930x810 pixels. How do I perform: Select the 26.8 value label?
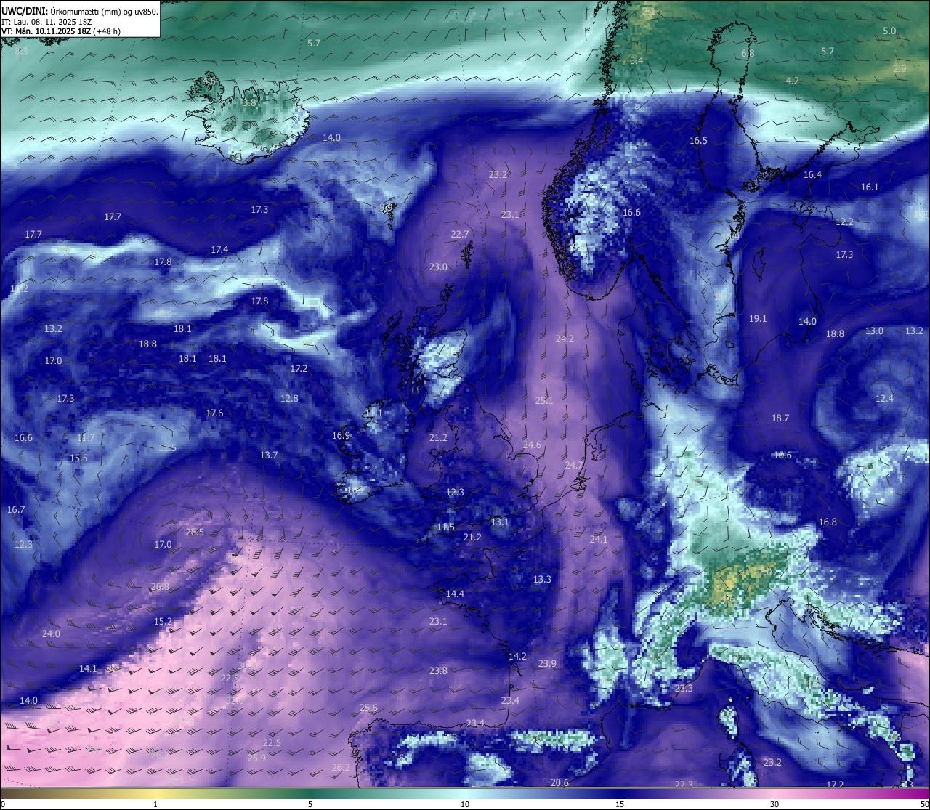[x=160, y=587]
